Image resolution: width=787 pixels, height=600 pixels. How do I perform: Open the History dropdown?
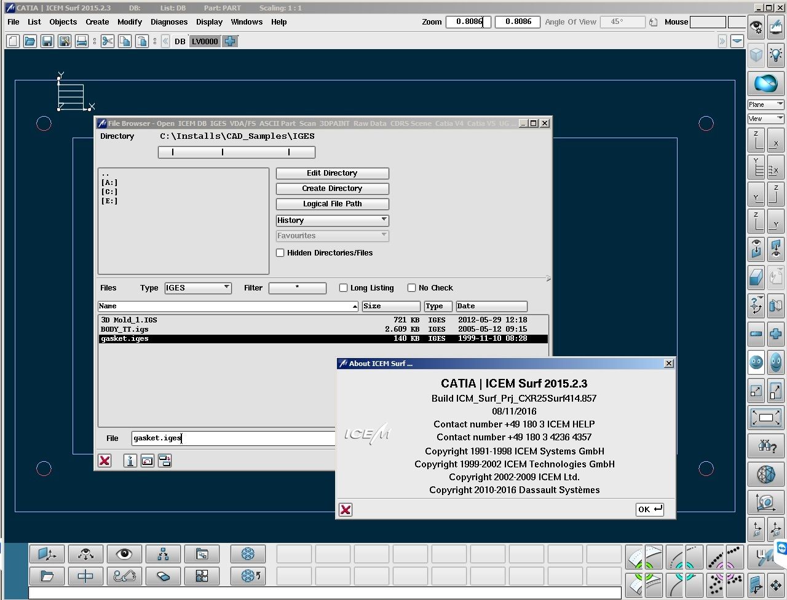(333, 220)
